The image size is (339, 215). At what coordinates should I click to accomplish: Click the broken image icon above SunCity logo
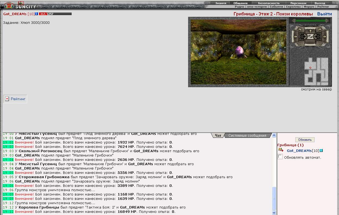pos(21,3)
